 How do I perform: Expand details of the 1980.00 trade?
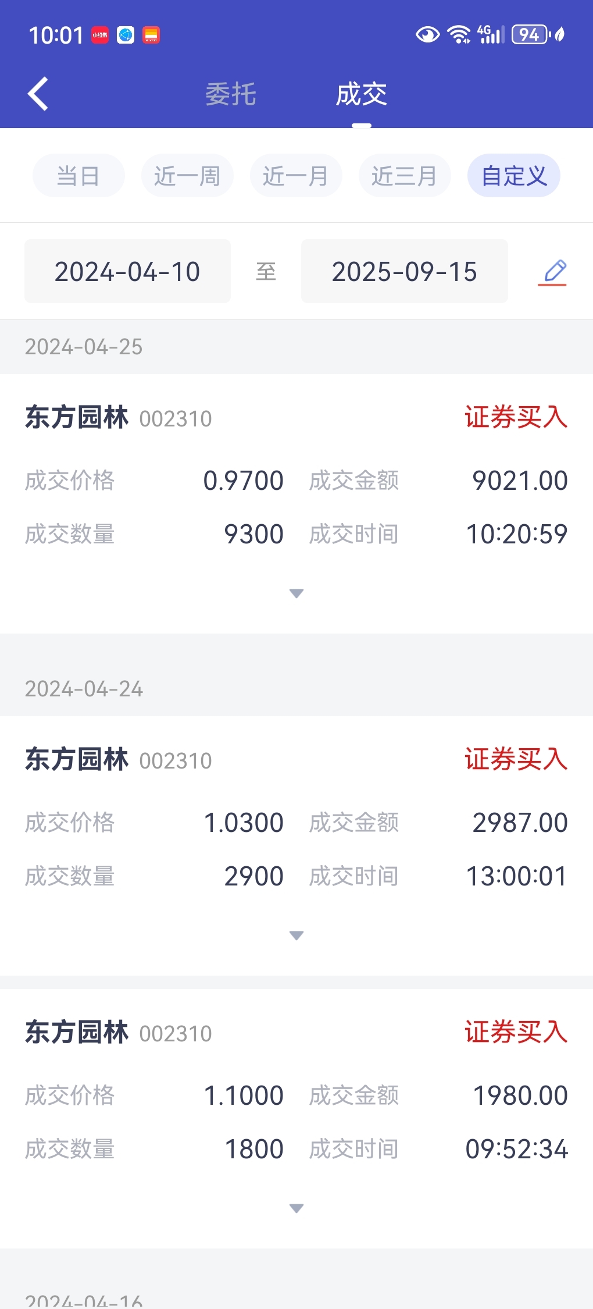click(296, 1208)
